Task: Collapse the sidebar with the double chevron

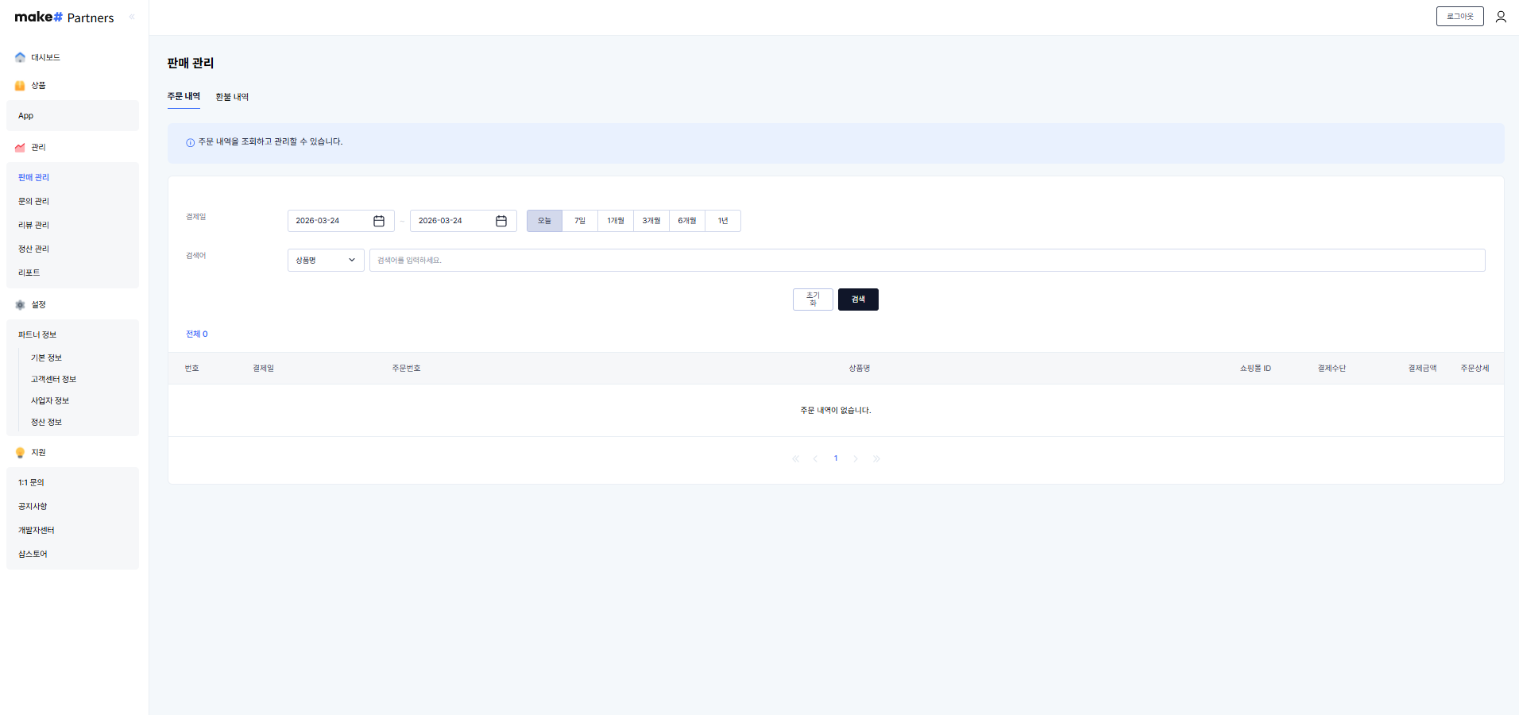Action: [x=132, y=17]
